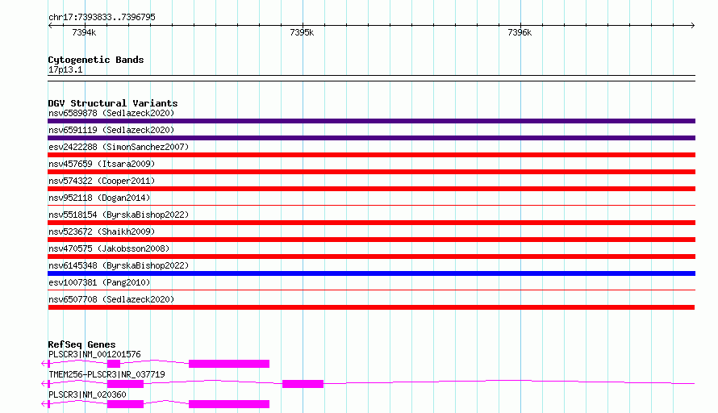This screenshot has width=718, height=413.
Task: Click the red bar under esv2422288
Action: click(x=371, y=155)
